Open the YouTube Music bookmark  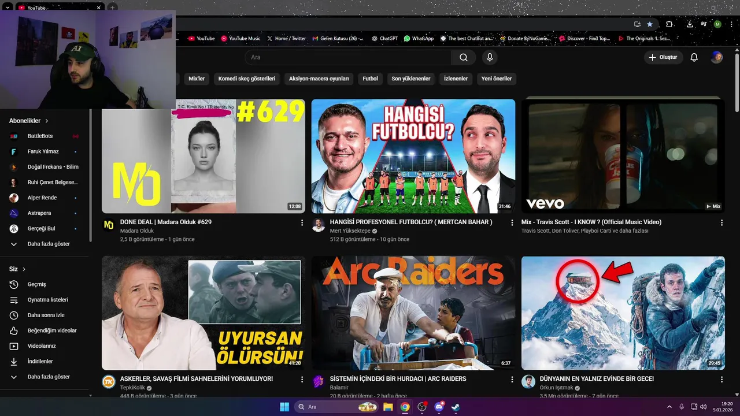coord(240,39)
